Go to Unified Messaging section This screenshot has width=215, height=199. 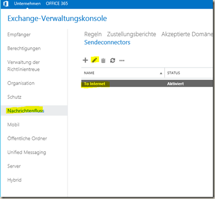27,152
